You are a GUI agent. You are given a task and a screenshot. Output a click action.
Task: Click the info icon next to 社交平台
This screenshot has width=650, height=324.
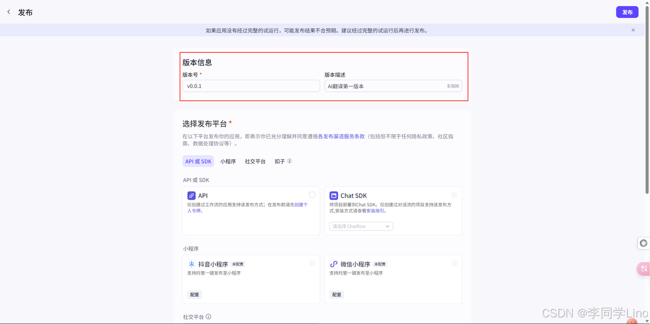tap(208, 316)
